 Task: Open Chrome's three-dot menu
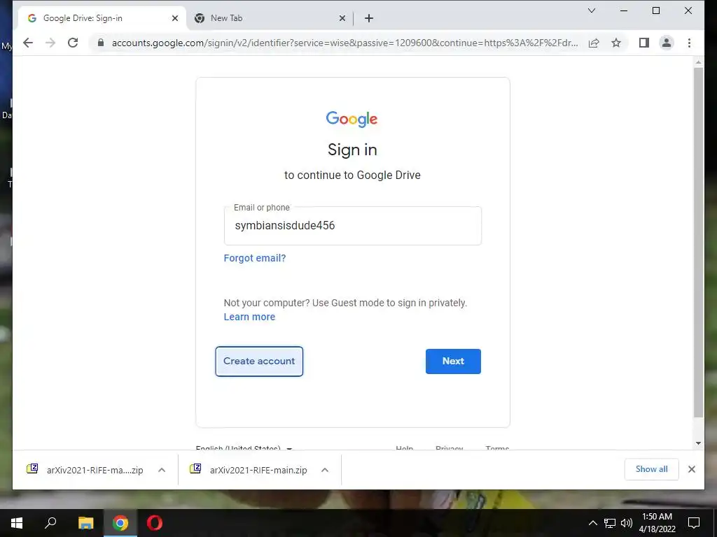click(689, 43)
